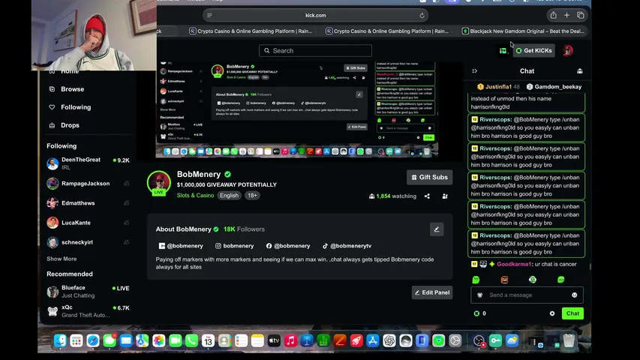Show Safari tab overview
Screen dimensions: 640x360
tap(581, 15)
